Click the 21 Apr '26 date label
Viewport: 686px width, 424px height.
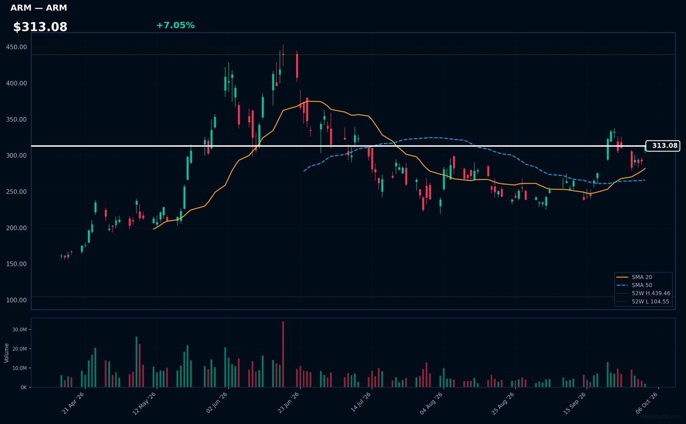click(73, 402)
